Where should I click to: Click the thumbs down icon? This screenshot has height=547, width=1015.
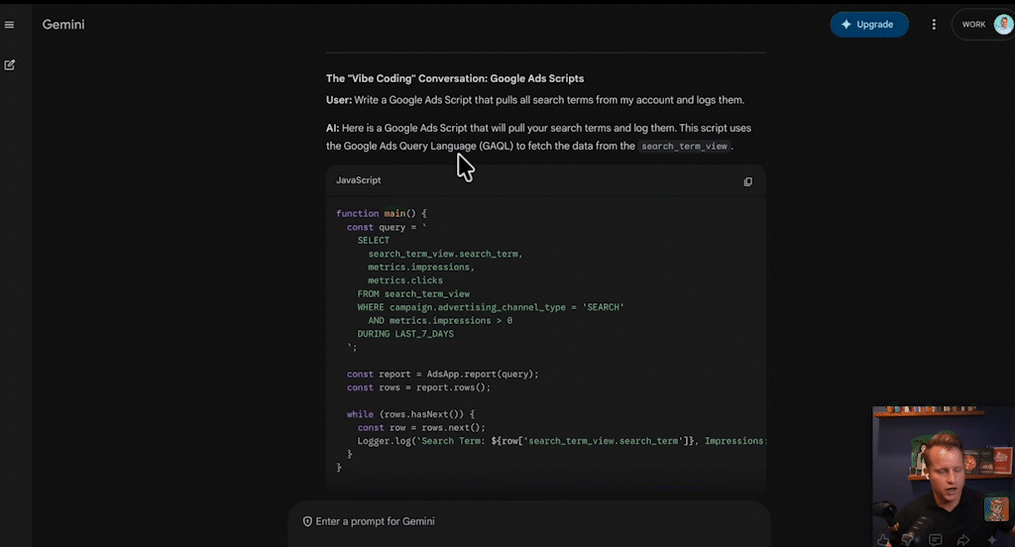pos(909,540)
